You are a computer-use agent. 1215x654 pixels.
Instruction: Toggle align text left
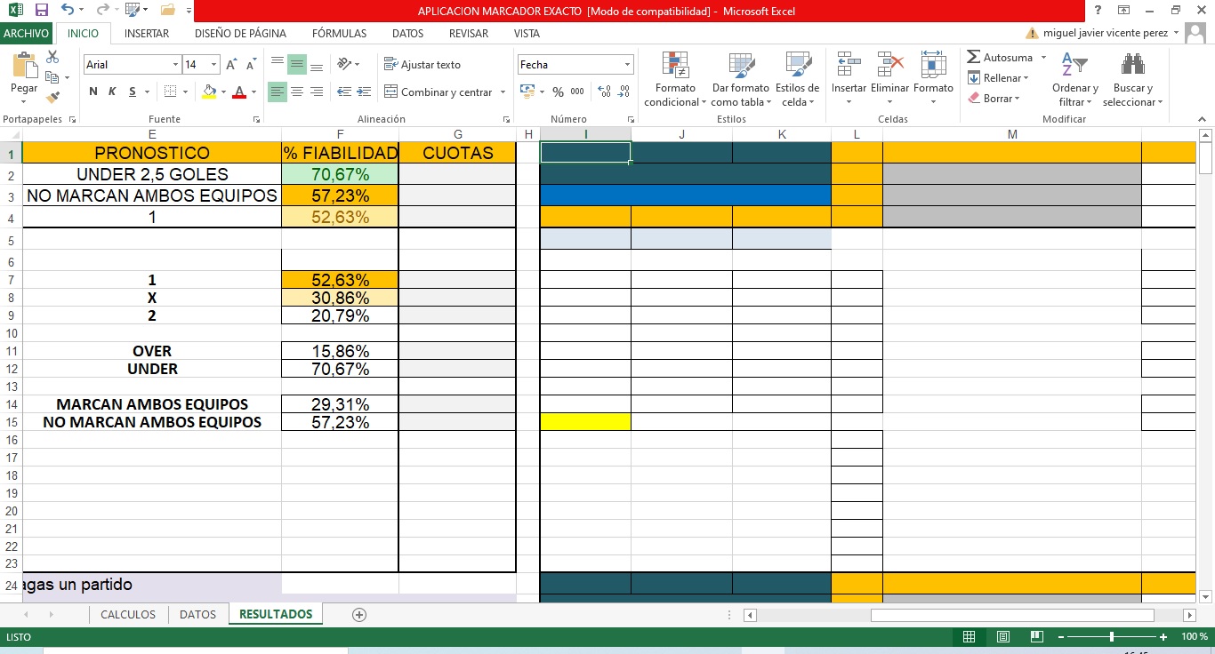[278, 92]
